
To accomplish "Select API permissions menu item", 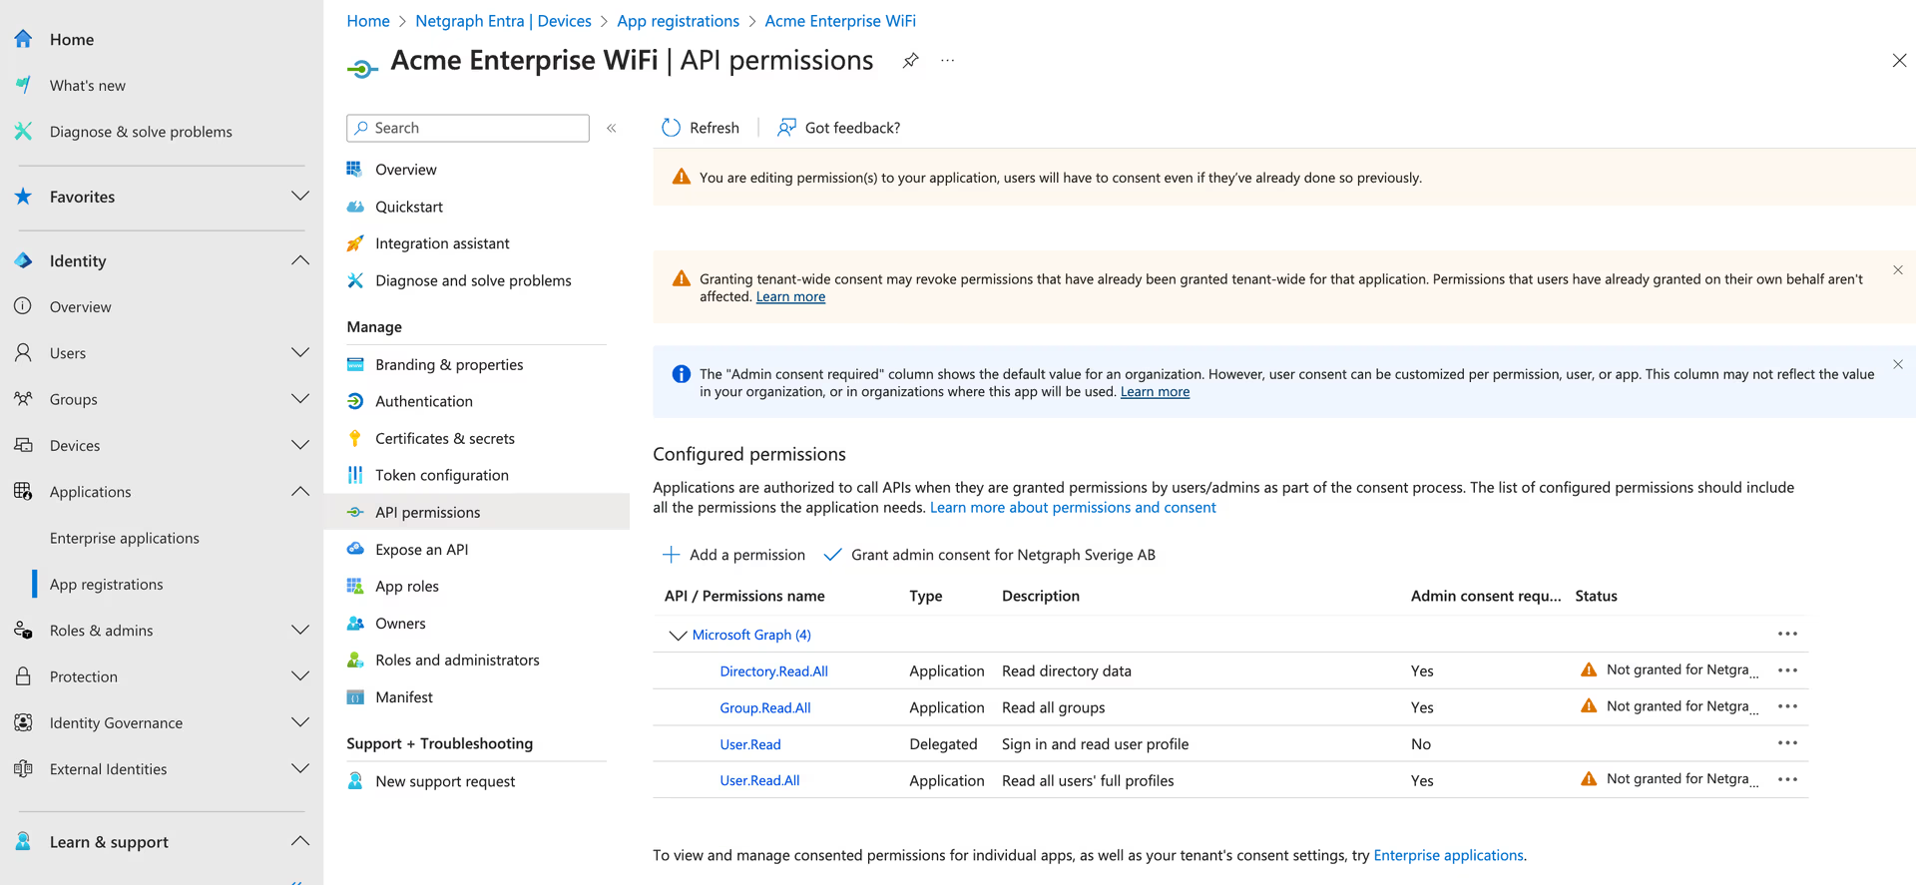I will point(477,512).
